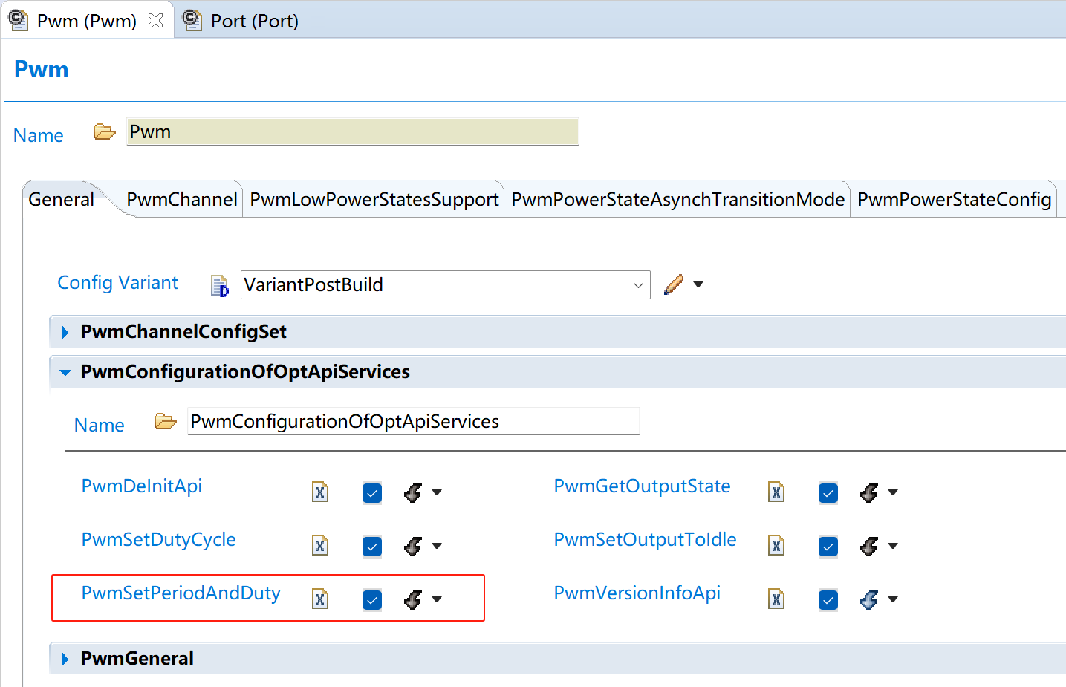
Task: Open the dropdown arrow beside the pencil icon
Action: 698,284
